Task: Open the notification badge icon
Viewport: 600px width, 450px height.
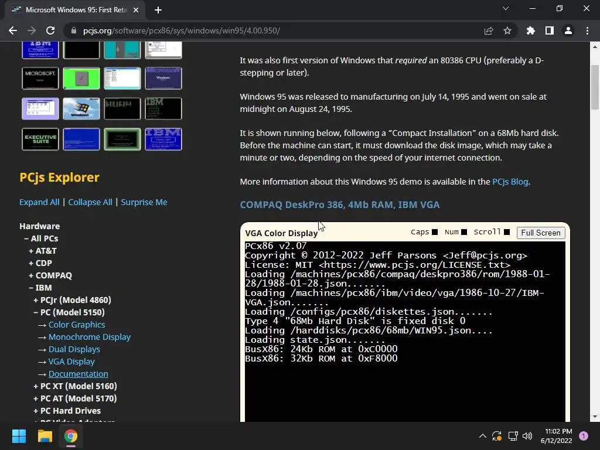Action: tap(584, 436)
